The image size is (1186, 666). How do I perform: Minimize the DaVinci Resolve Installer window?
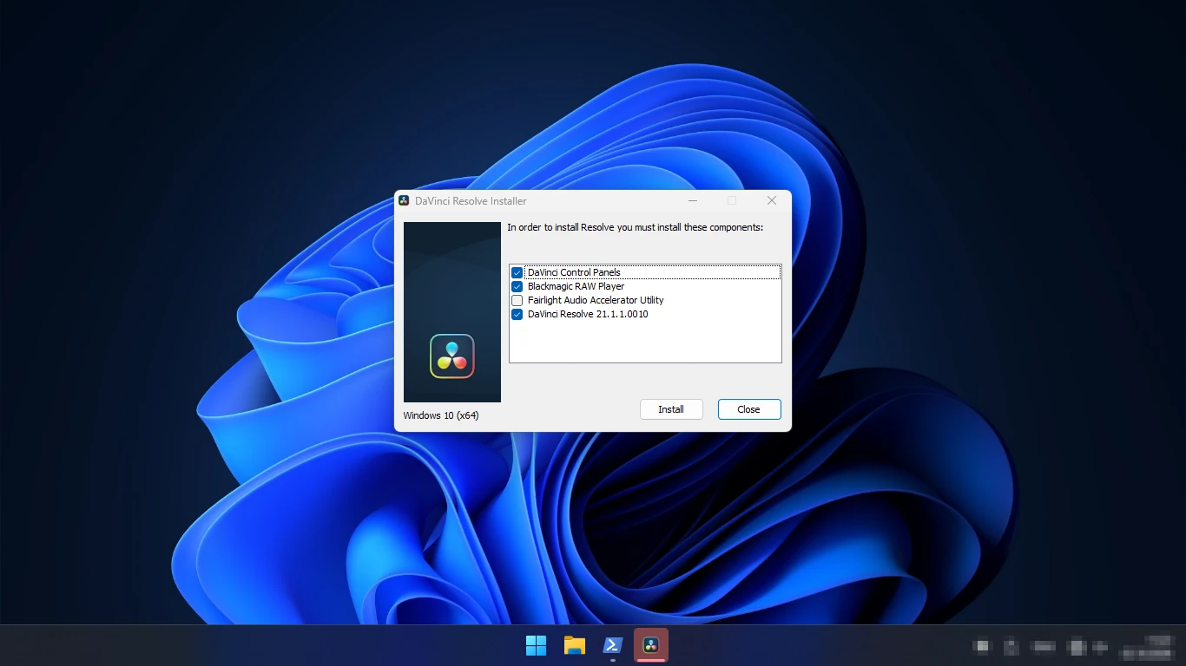pyautogui.click(x=693, y=200)
